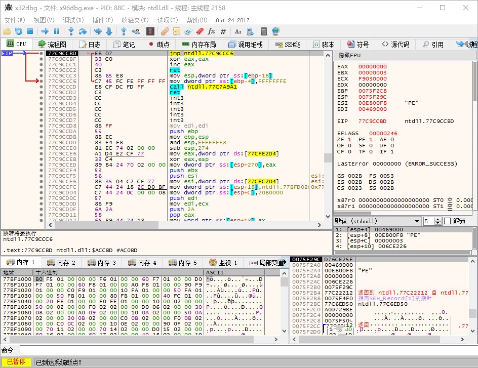This screenshot has width=478, height=368.
Task: Open the Scylla plugin icon
Action: (150, 31)
